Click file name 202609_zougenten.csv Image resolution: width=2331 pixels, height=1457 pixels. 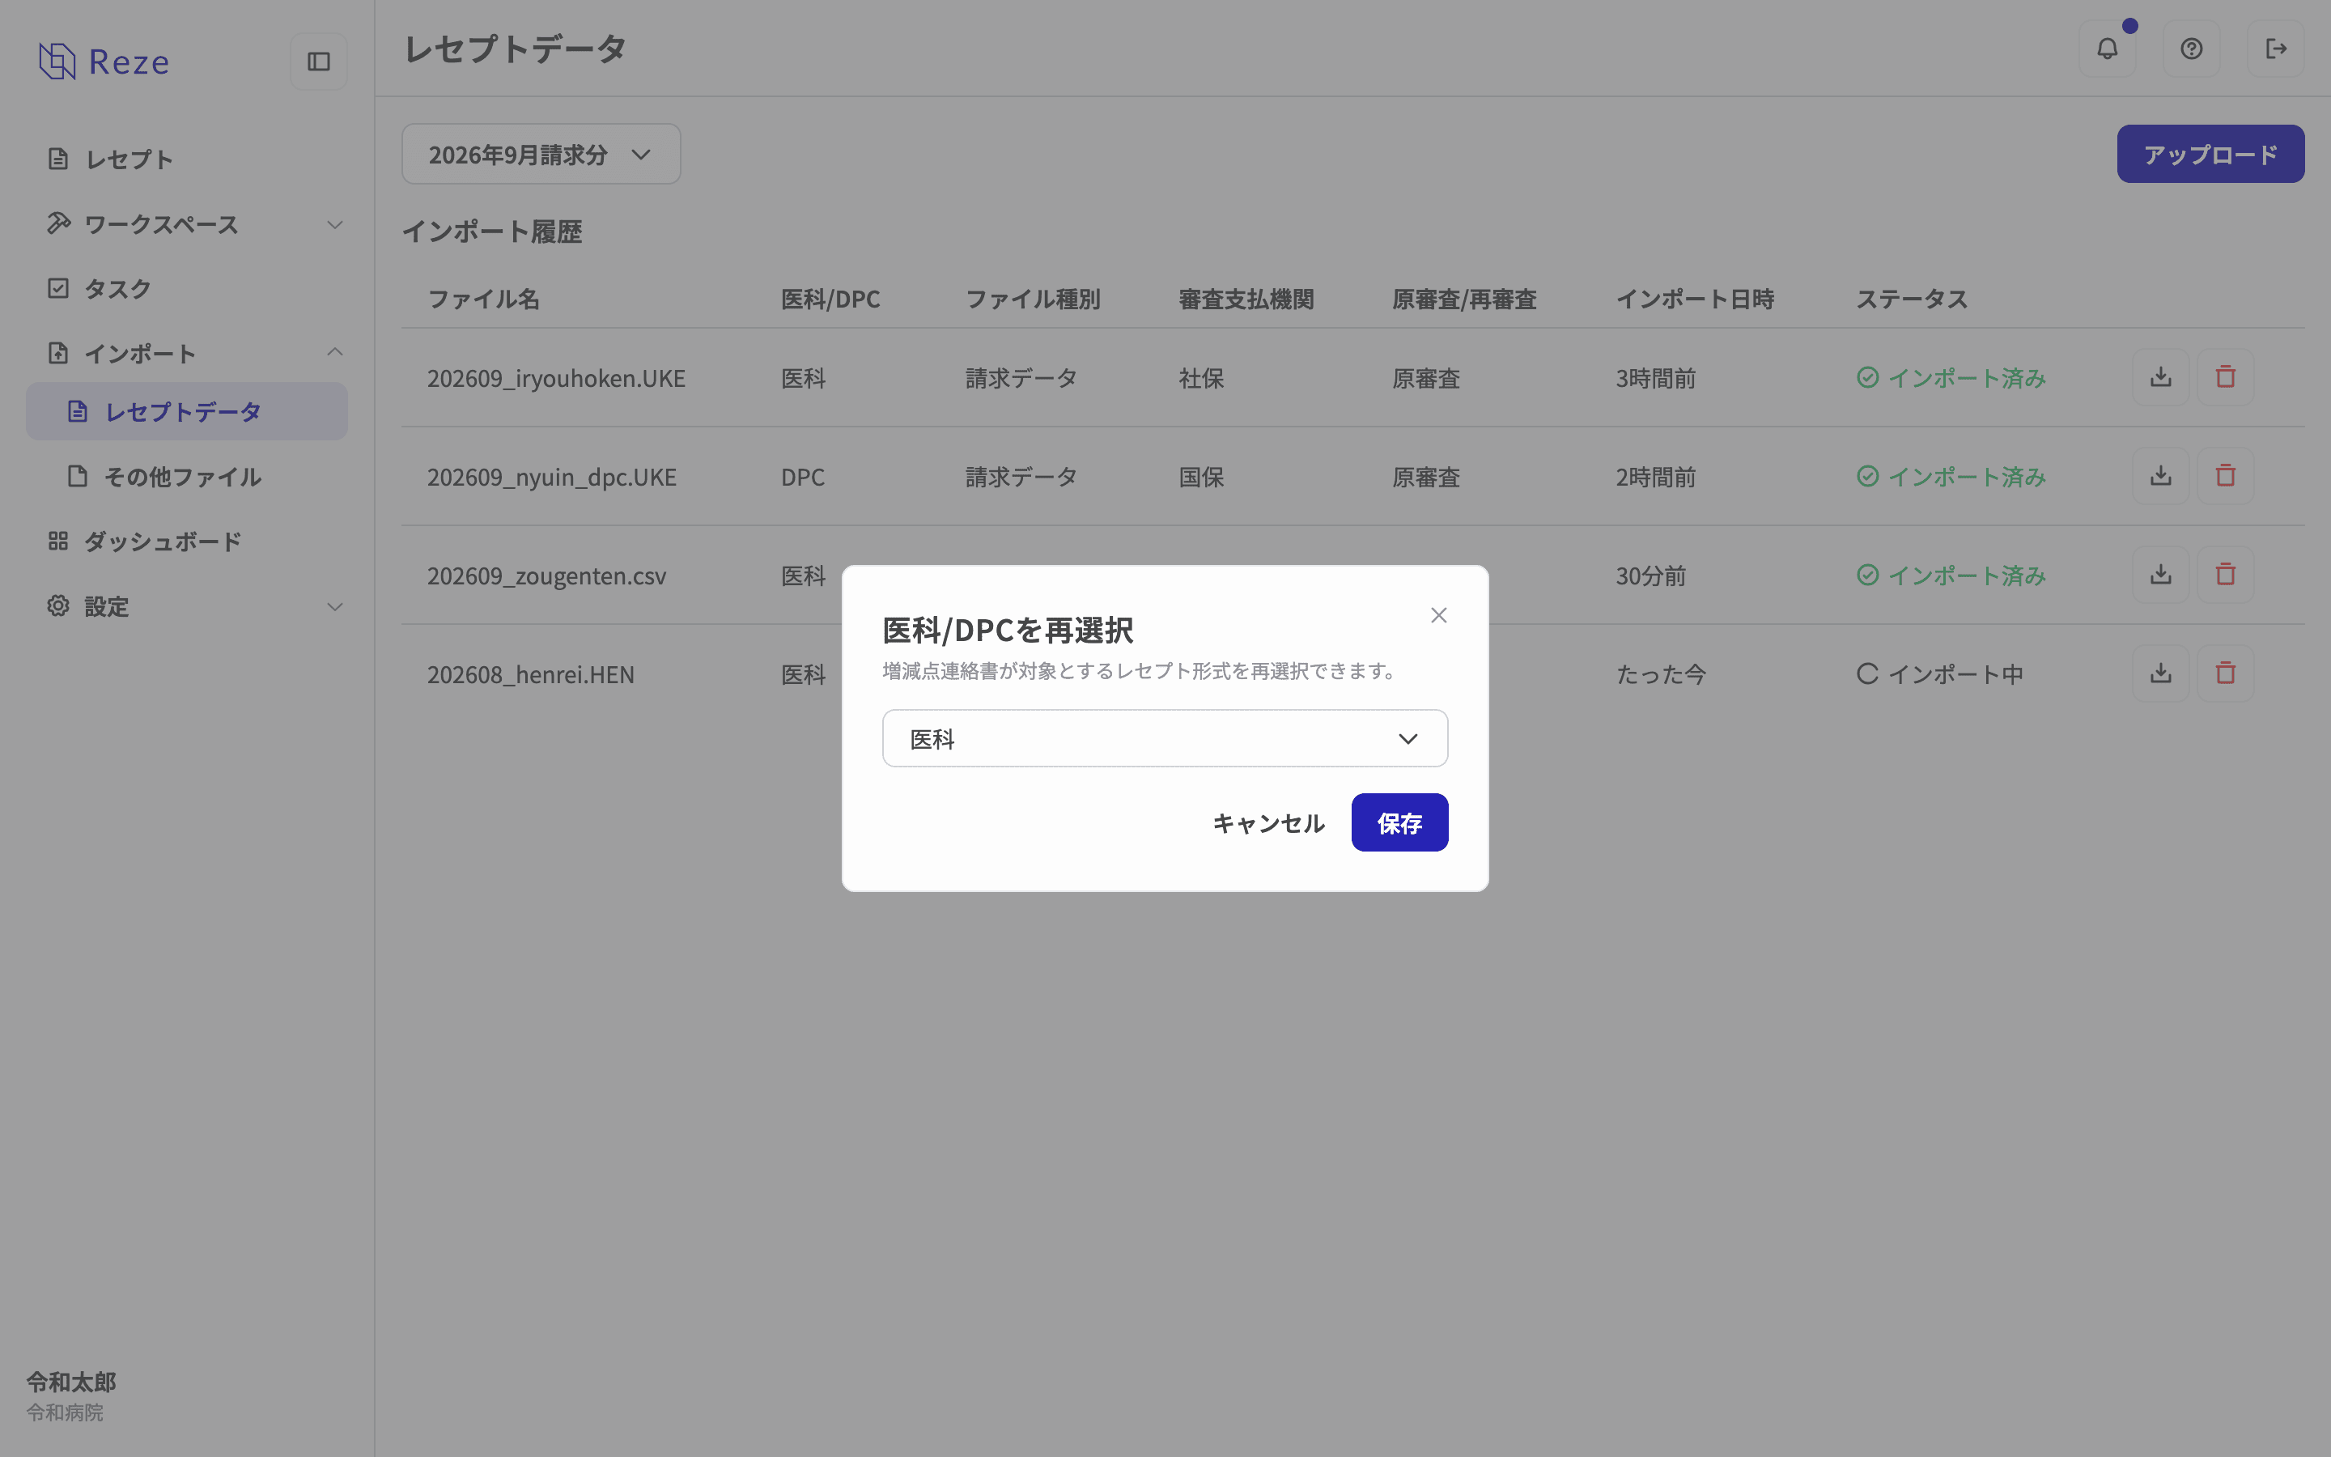pyautogui.click(x=546, y=576)
